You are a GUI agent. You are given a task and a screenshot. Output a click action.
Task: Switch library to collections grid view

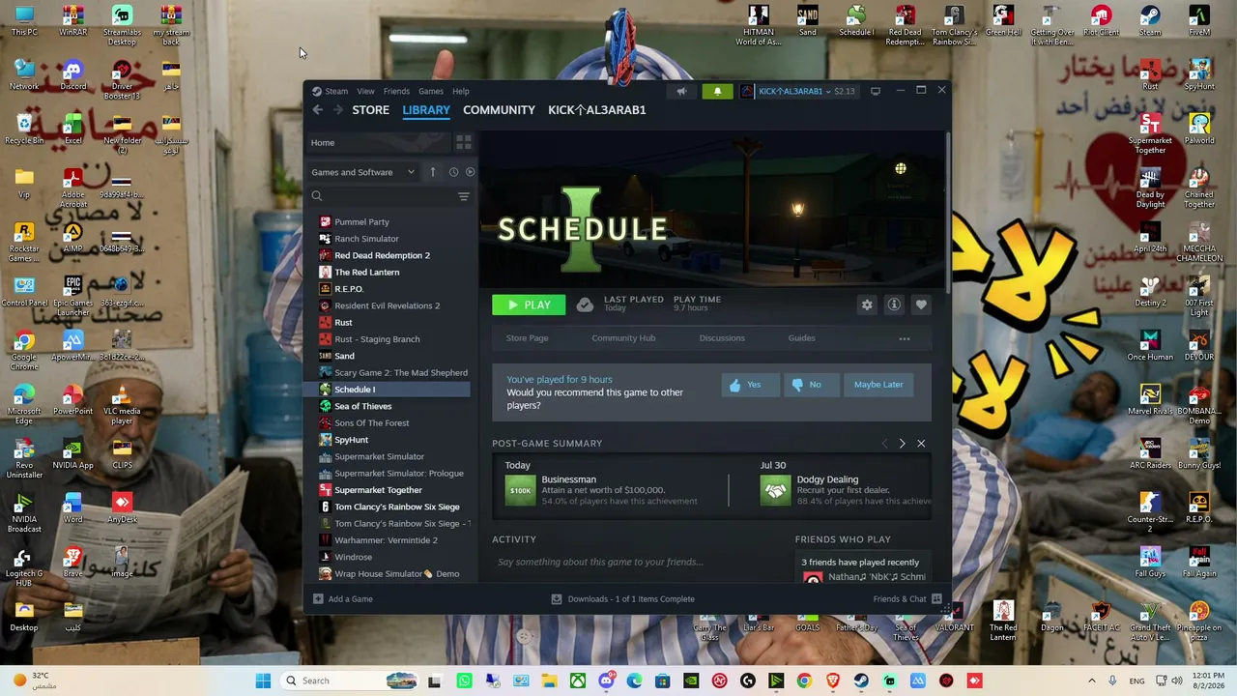coord(464,143)
